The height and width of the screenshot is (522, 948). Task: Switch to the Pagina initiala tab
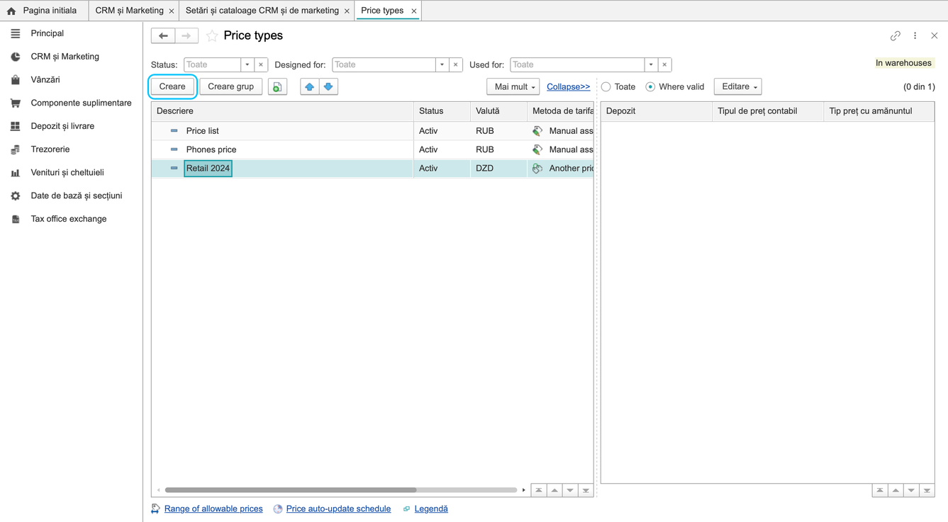point(43,11)
